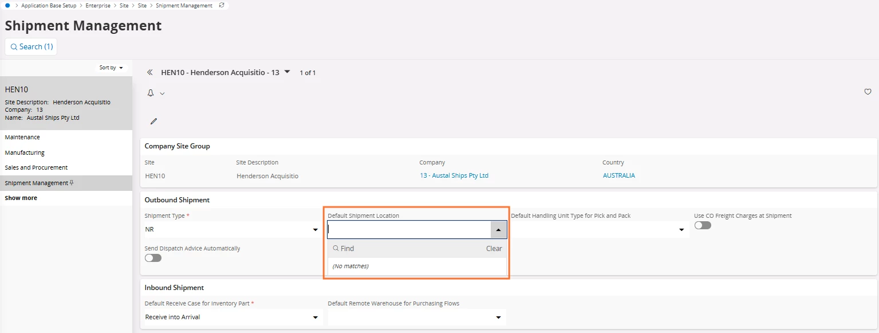Screen dimensions: 879x333
Task: Open the 13 - Austal Ships Pty Ltd link
Action: [x=454, y=176]
